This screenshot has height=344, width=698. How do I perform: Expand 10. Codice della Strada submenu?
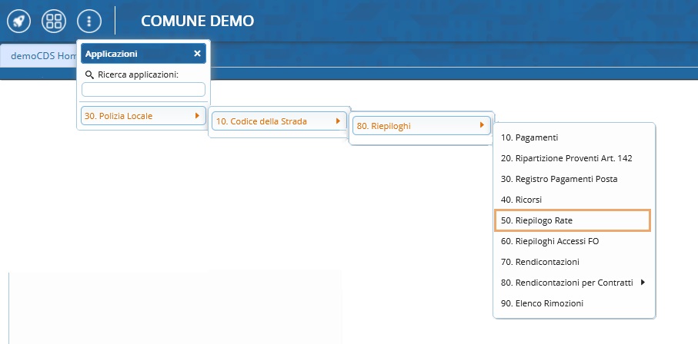pyautogui.click(x=277, y=121)
